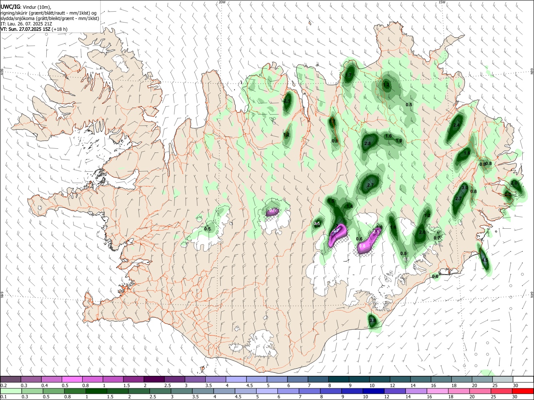
Task: Click the 3.0 rain value in east Iceland
Action: (x=464, y=188)
